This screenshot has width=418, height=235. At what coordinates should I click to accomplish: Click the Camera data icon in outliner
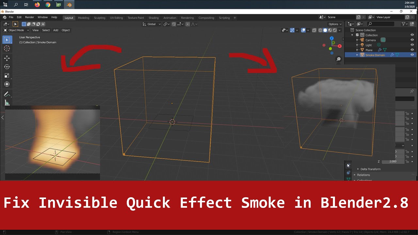(383, 40)
